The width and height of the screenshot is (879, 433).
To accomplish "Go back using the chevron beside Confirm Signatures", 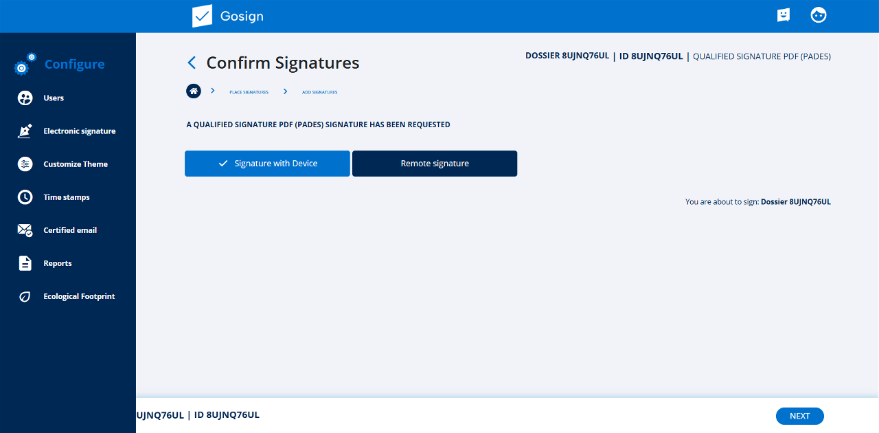I will click(192, 63).
